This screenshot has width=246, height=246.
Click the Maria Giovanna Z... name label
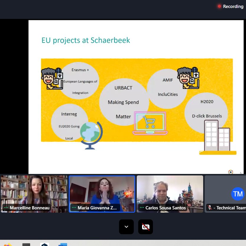click(97, 208)
